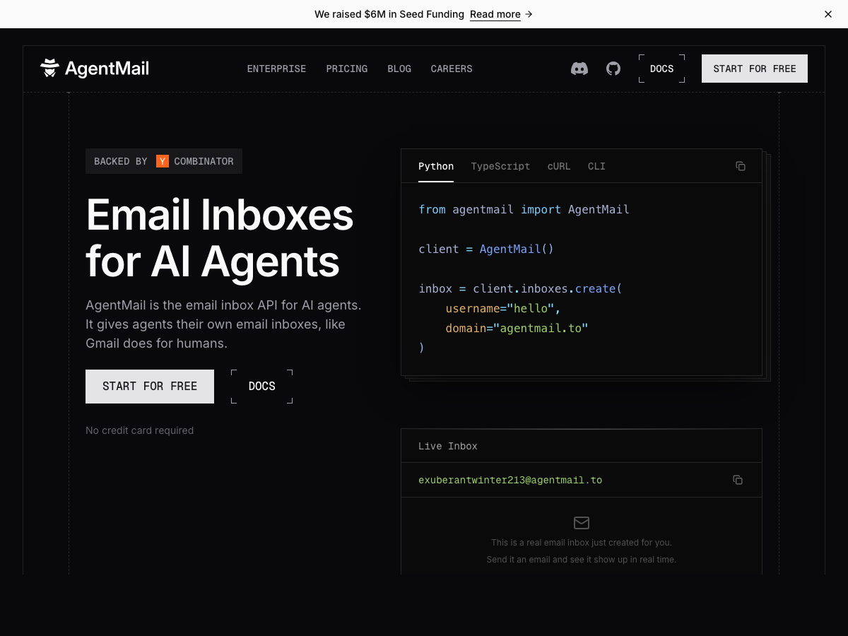Switch to the TypeScript code tab
848x636 pixels.
500,166
